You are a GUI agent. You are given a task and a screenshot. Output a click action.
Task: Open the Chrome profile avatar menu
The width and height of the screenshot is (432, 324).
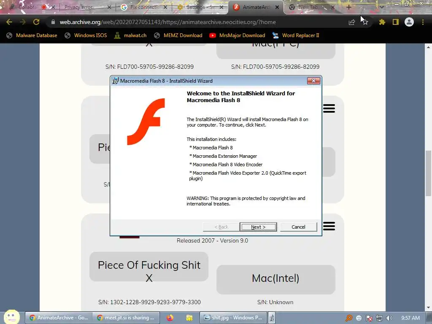point(409,22)
